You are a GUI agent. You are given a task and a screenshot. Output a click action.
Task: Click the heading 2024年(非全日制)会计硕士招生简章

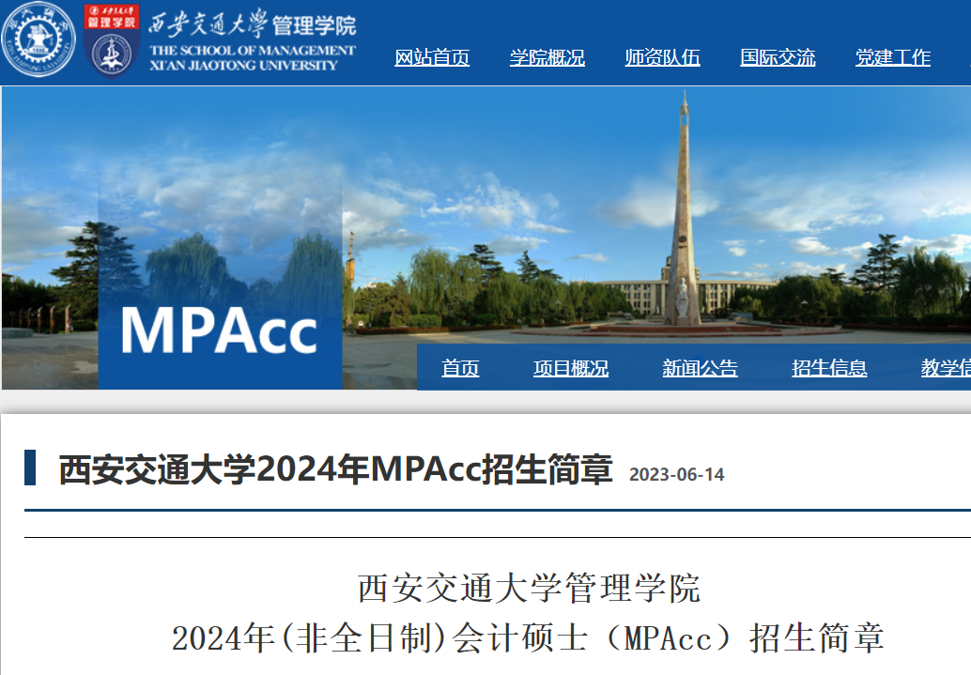point(529,637)
